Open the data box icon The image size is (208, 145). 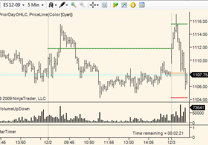[104, 5]
